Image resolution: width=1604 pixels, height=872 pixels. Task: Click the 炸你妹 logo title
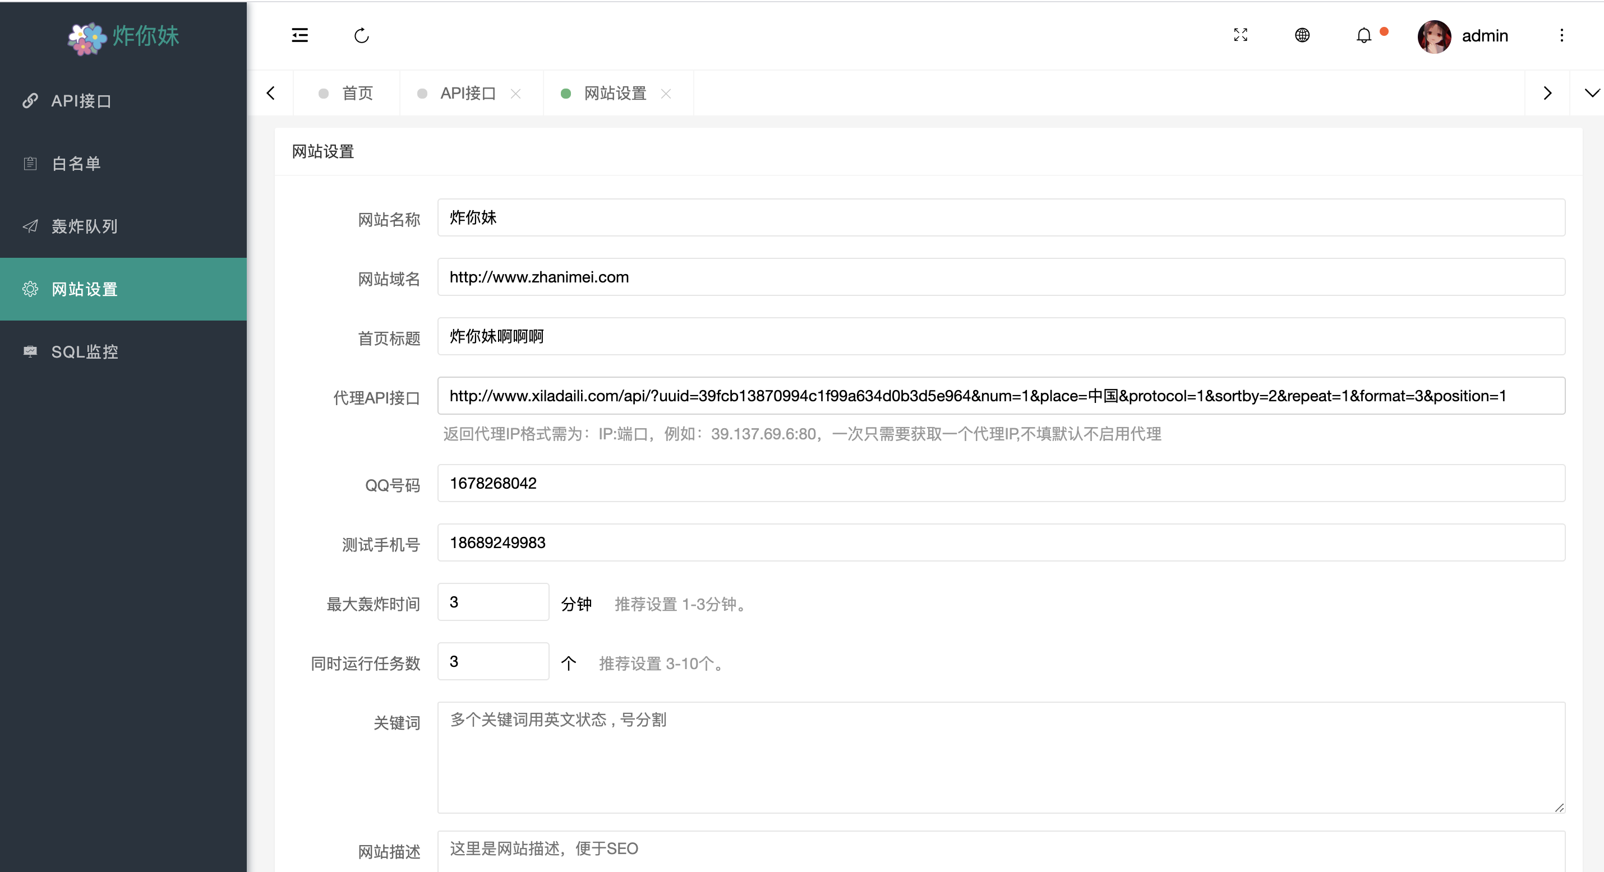coord(145,36)
